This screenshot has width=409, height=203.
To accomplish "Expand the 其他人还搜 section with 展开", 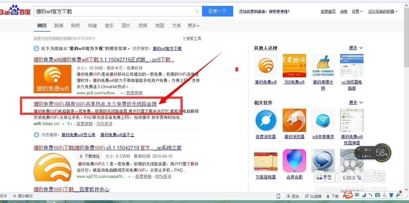I will click(x=356, y=48).
